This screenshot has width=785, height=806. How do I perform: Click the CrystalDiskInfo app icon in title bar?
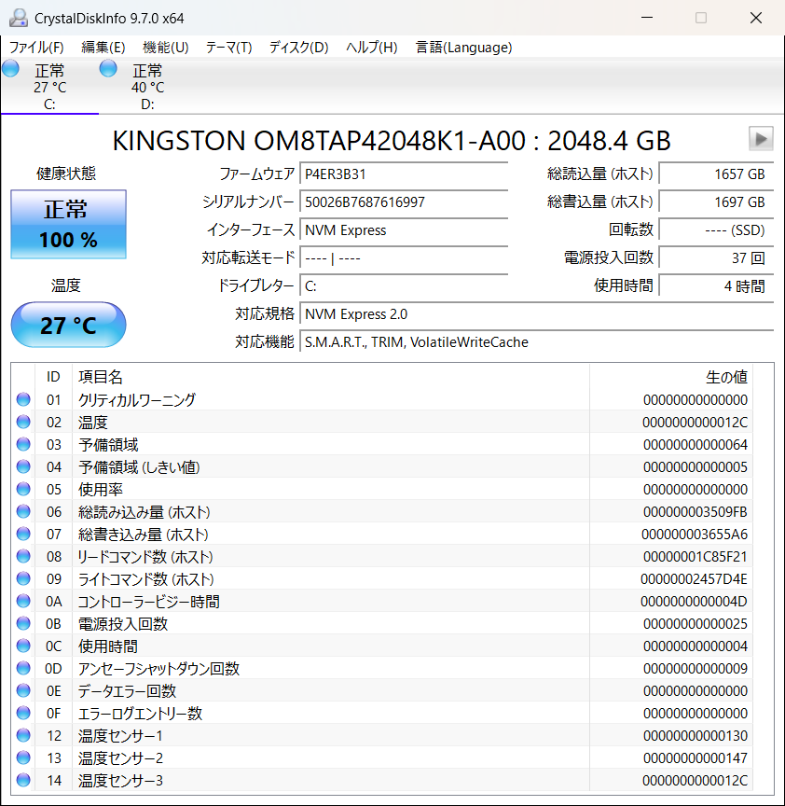point(19,18)
